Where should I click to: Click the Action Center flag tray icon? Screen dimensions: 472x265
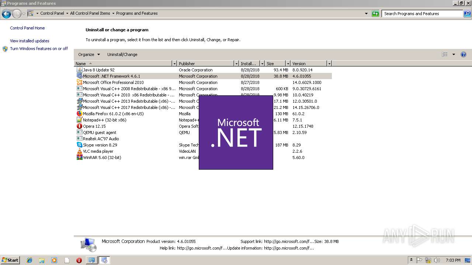pos(419,260)
